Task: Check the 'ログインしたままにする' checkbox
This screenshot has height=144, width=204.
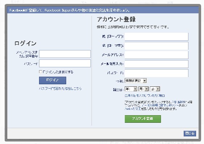Action: click(41, 72)
